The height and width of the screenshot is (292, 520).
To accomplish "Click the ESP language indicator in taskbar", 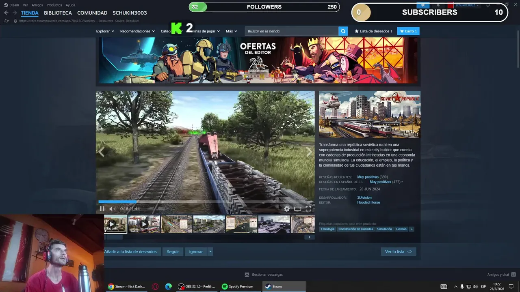I will tap(483, 286).
